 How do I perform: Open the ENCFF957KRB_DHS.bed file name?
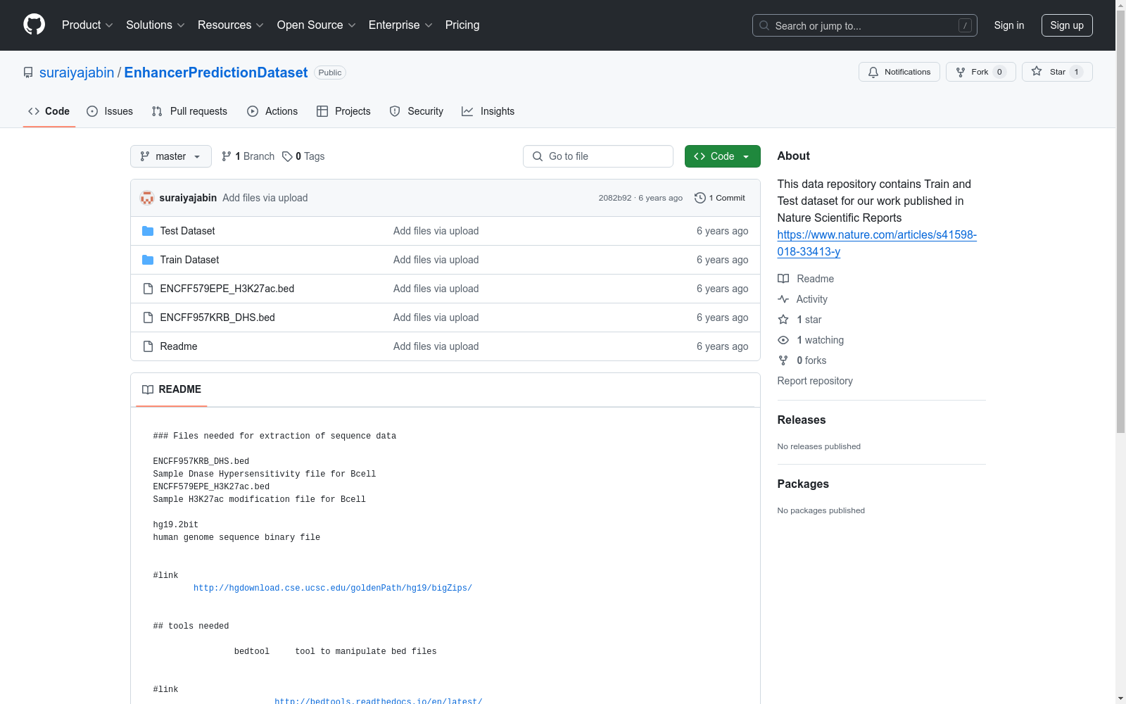coord(217,318)
